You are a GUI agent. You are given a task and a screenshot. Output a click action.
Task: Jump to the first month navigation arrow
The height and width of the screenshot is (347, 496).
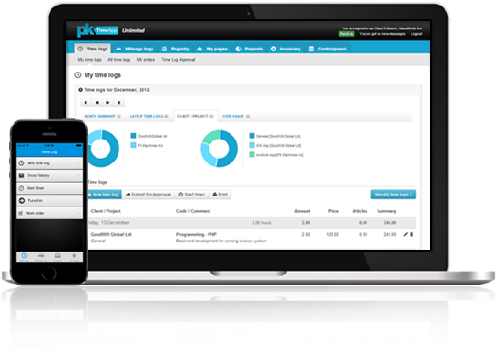pyautogui.click(x=85, y=103)
